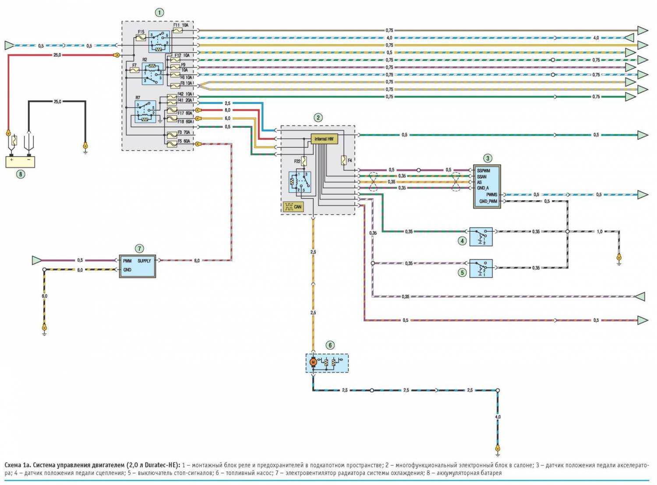
Task: Select the fuel pump motor symbol M
Action: pyautogui.click(x=313, y=362)
